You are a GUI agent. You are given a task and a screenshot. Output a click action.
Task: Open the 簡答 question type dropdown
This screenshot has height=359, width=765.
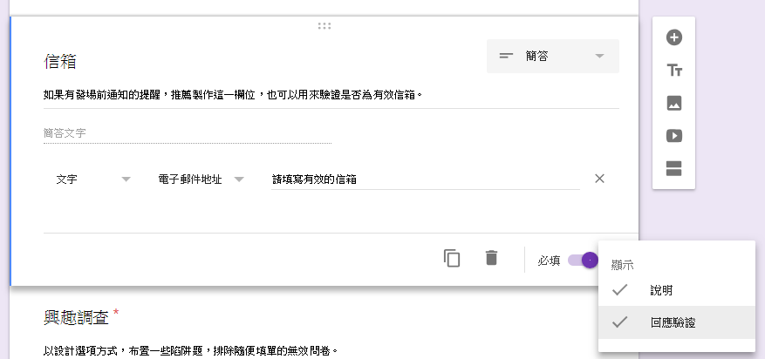[x=553, y=56]
